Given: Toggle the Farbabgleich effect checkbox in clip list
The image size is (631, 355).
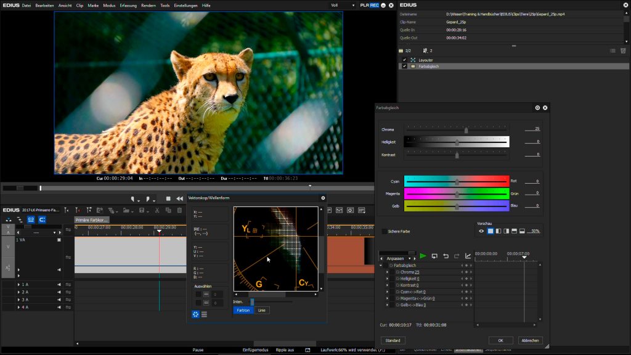Looking at the screenshot, I should click(x=405, y=66).
